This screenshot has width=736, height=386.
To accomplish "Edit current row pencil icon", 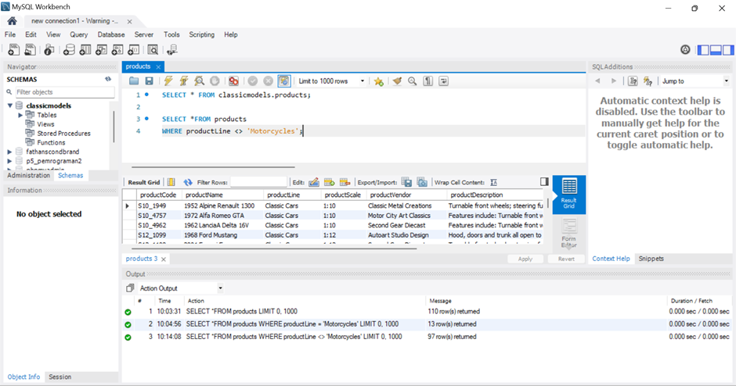I will (x=313, y=182).
